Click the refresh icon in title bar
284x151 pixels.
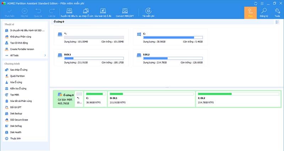point(256,3)
